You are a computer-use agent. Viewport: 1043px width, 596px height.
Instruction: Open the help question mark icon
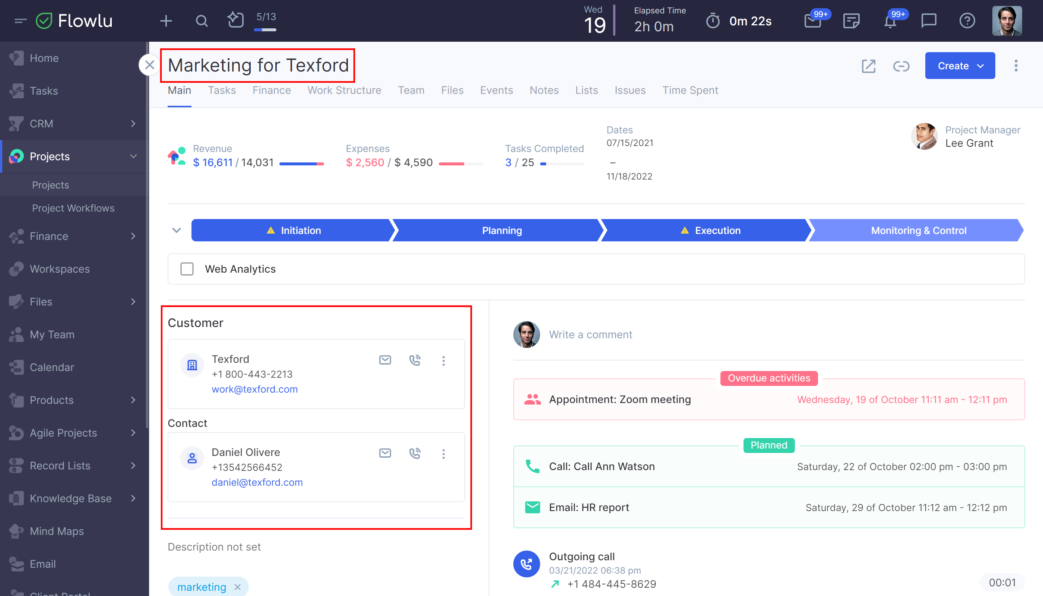(x=967, y=20)
